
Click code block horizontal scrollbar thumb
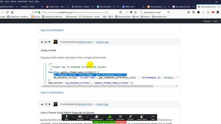coord(98,86)
